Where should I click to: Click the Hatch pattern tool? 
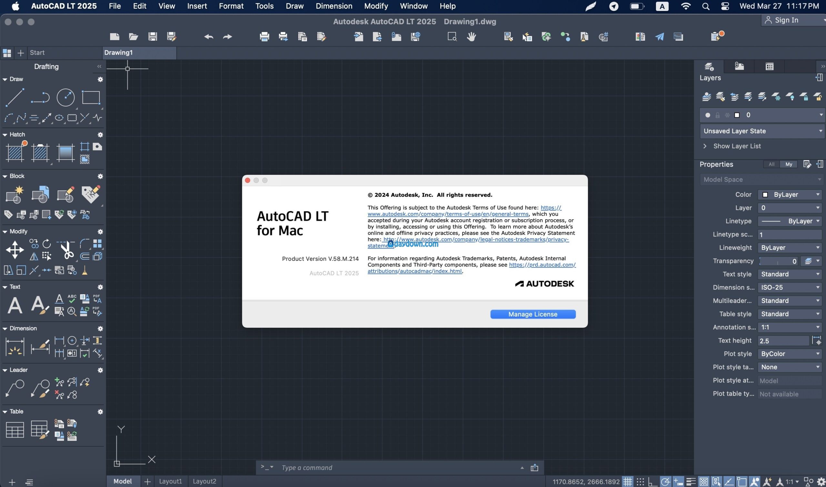point(15,153)
